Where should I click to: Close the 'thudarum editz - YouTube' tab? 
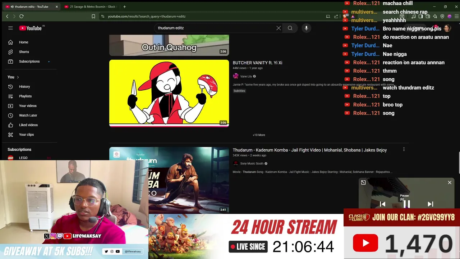56,6
